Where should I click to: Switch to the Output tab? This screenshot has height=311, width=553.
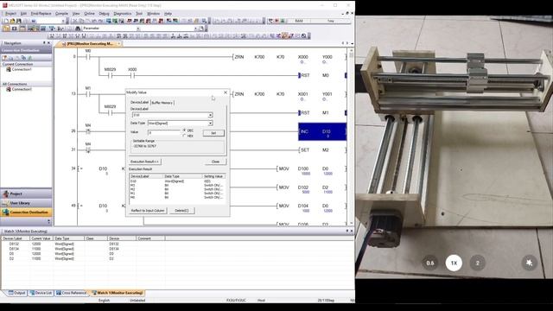click(16, 293)
